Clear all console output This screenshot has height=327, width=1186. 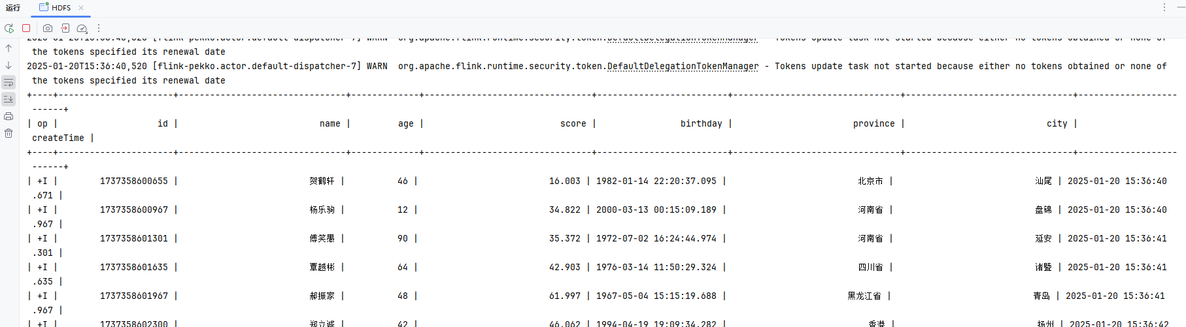[x=8, y=133]
